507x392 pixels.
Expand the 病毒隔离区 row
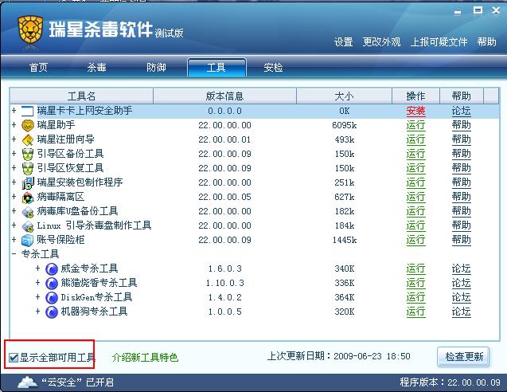(14, 197)
